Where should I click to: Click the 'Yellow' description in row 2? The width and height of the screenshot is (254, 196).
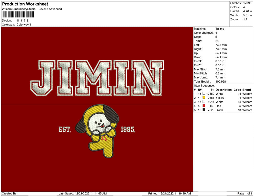220,98
